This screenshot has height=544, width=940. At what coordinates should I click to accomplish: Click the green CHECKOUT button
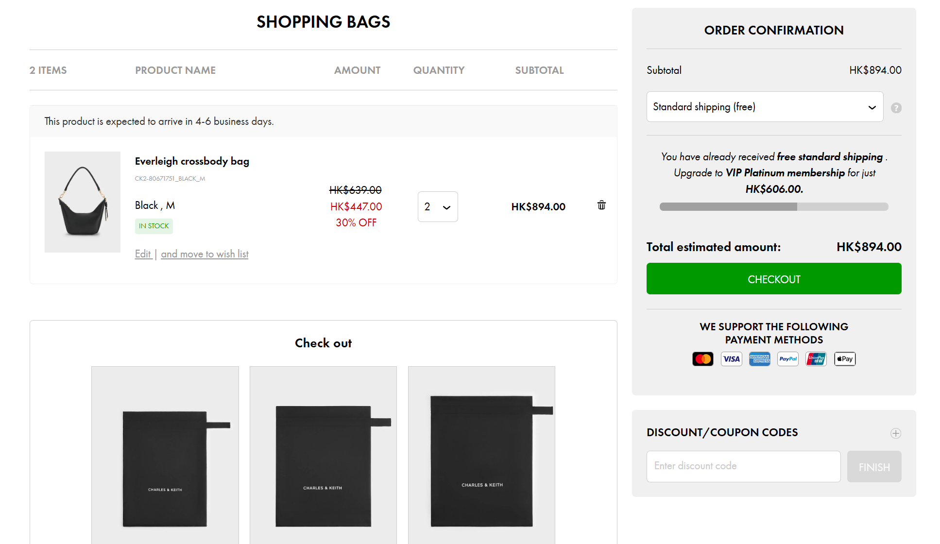click(x=773, y=279)
